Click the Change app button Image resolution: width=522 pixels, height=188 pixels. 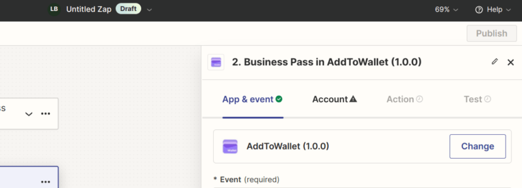pyautogui.click(x=477, y=146)
